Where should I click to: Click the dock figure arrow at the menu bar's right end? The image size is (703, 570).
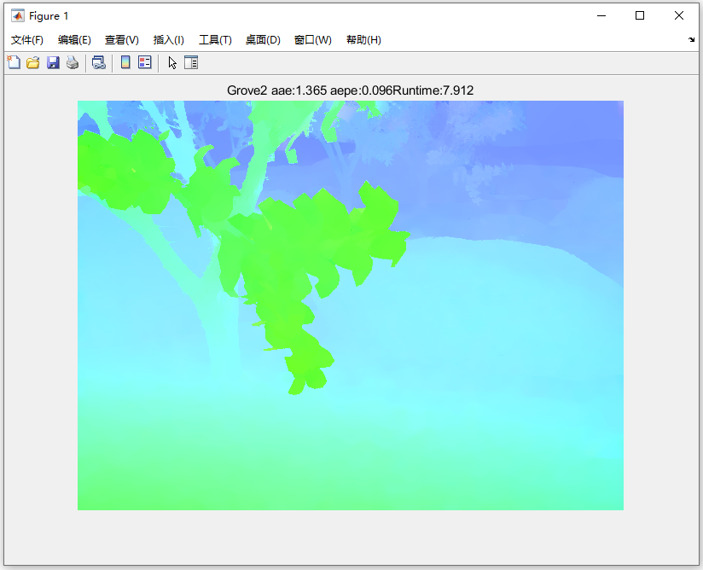click(691, 40)
